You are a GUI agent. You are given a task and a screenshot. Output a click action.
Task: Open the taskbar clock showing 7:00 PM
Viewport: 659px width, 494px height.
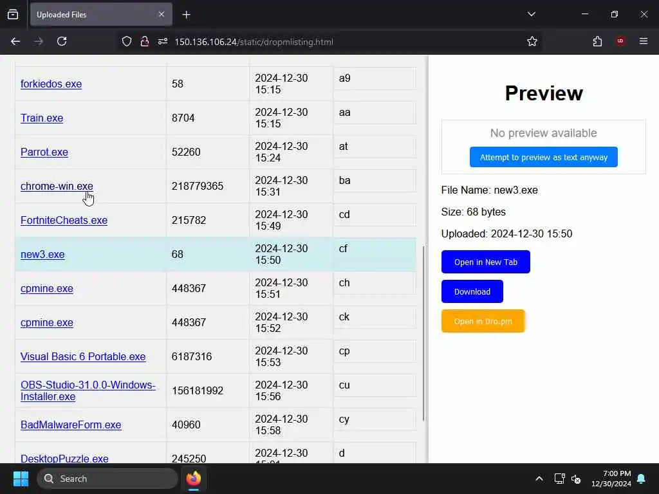611,479
